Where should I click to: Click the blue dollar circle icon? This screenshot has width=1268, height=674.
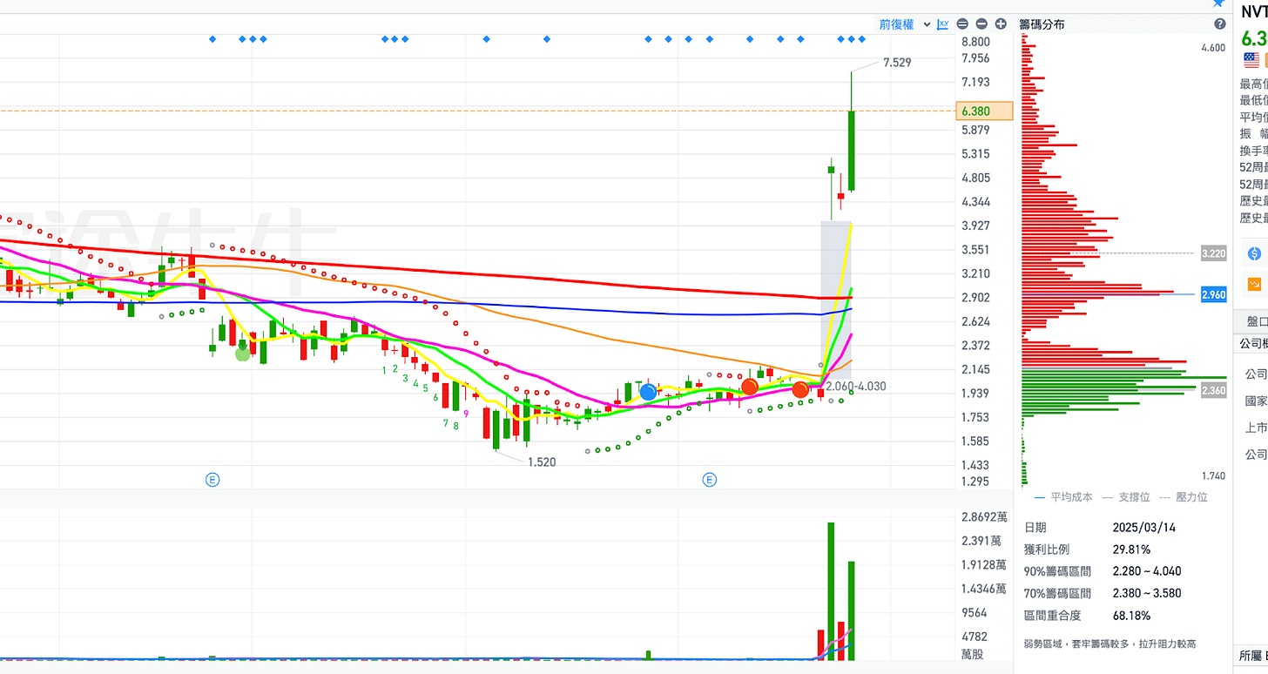coord(1254,253)
